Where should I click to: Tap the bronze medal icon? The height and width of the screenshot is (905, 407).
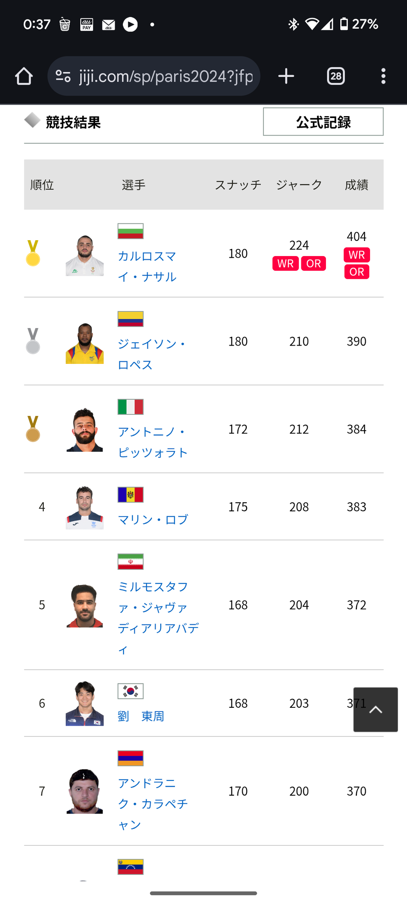(x=33, y=429)
